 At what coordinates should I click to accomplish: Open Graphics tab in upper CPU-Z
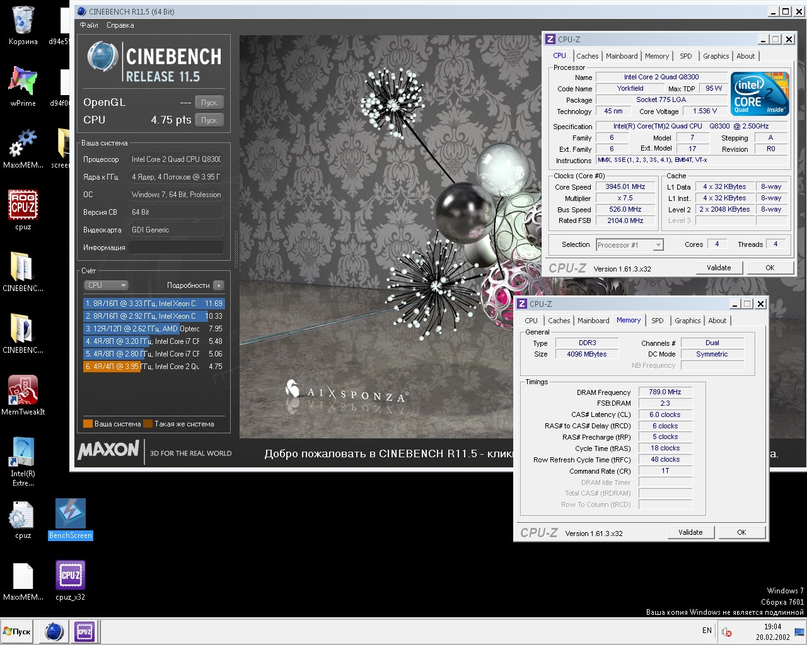716,56
